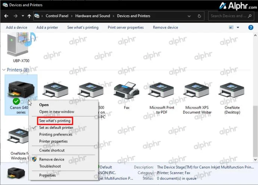Open the recent locations dropdown arrow

click(x=23, y=16)
